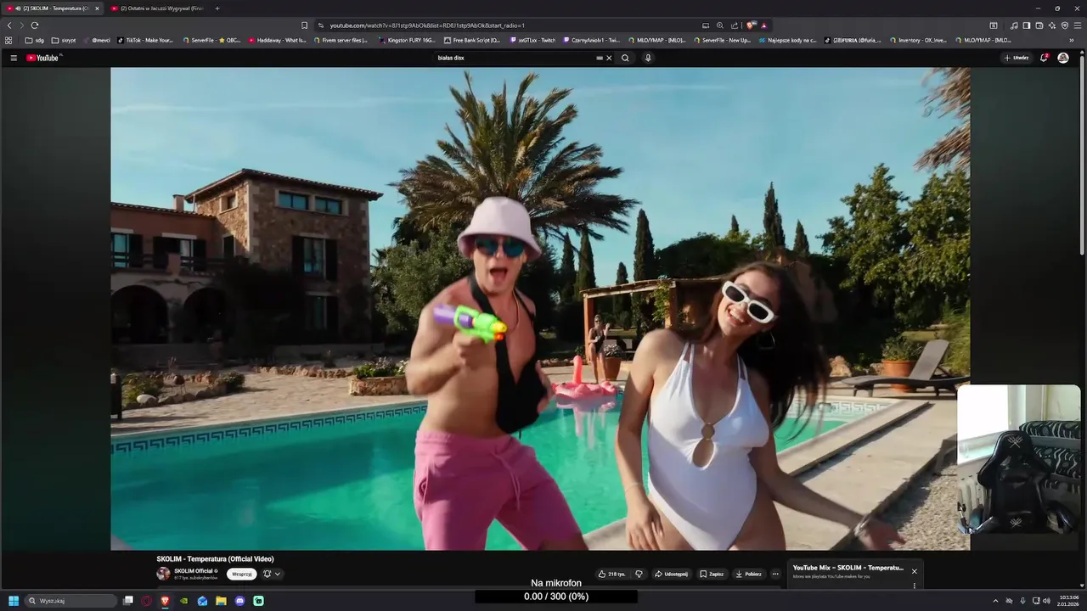Start voice search with the microphone icon

648,58
